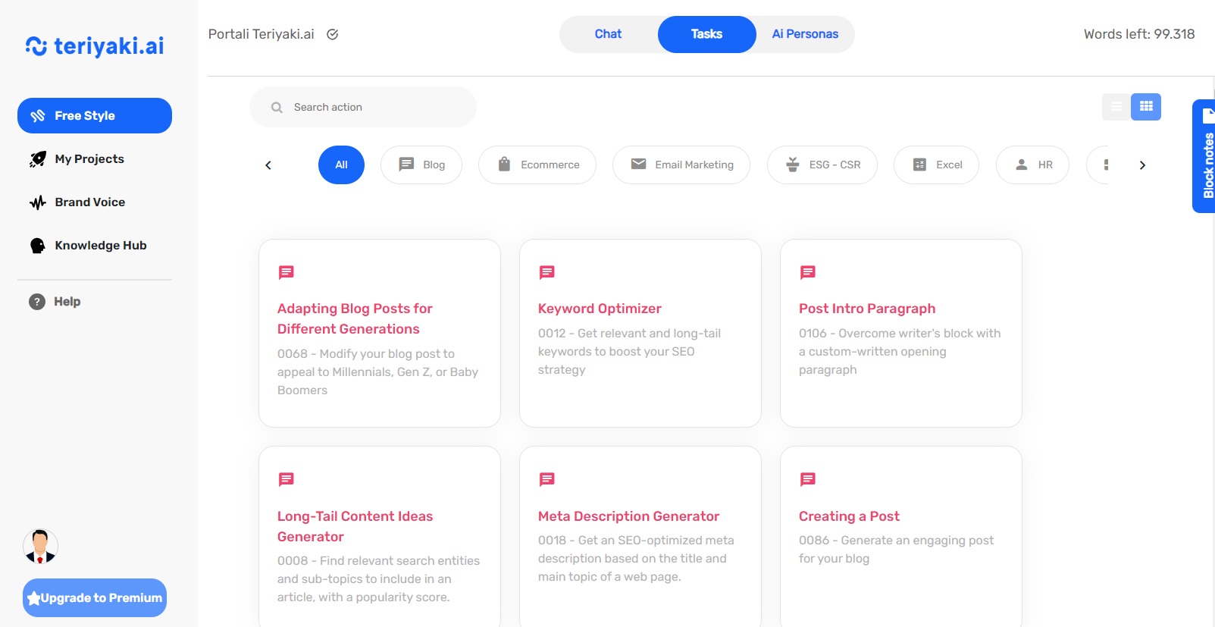The image size is (1215, 627).
Task: Click the Meta Description Generator card icon
Action: tap(546, 479)
